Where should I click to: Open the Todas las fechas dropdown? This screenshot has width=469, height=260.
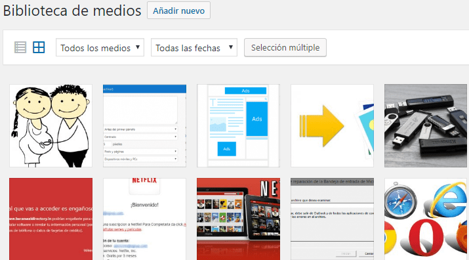[194, 47]
